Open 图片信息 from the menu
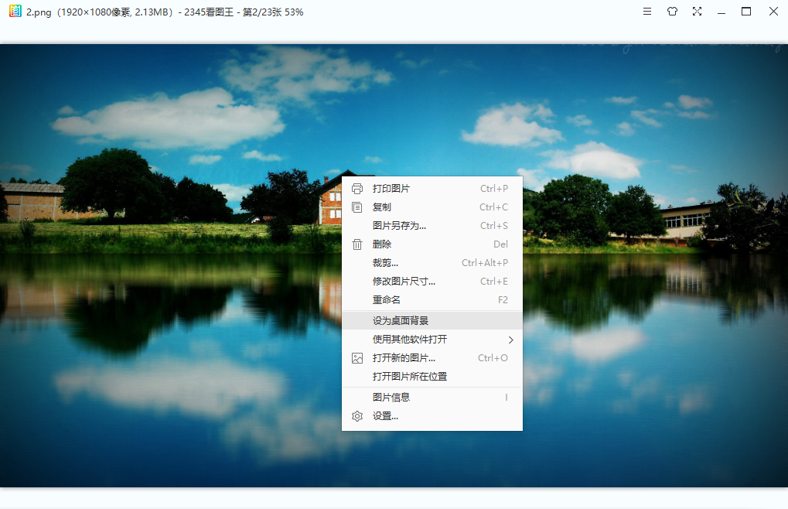 pyautogui.click(x=432, y=398)
